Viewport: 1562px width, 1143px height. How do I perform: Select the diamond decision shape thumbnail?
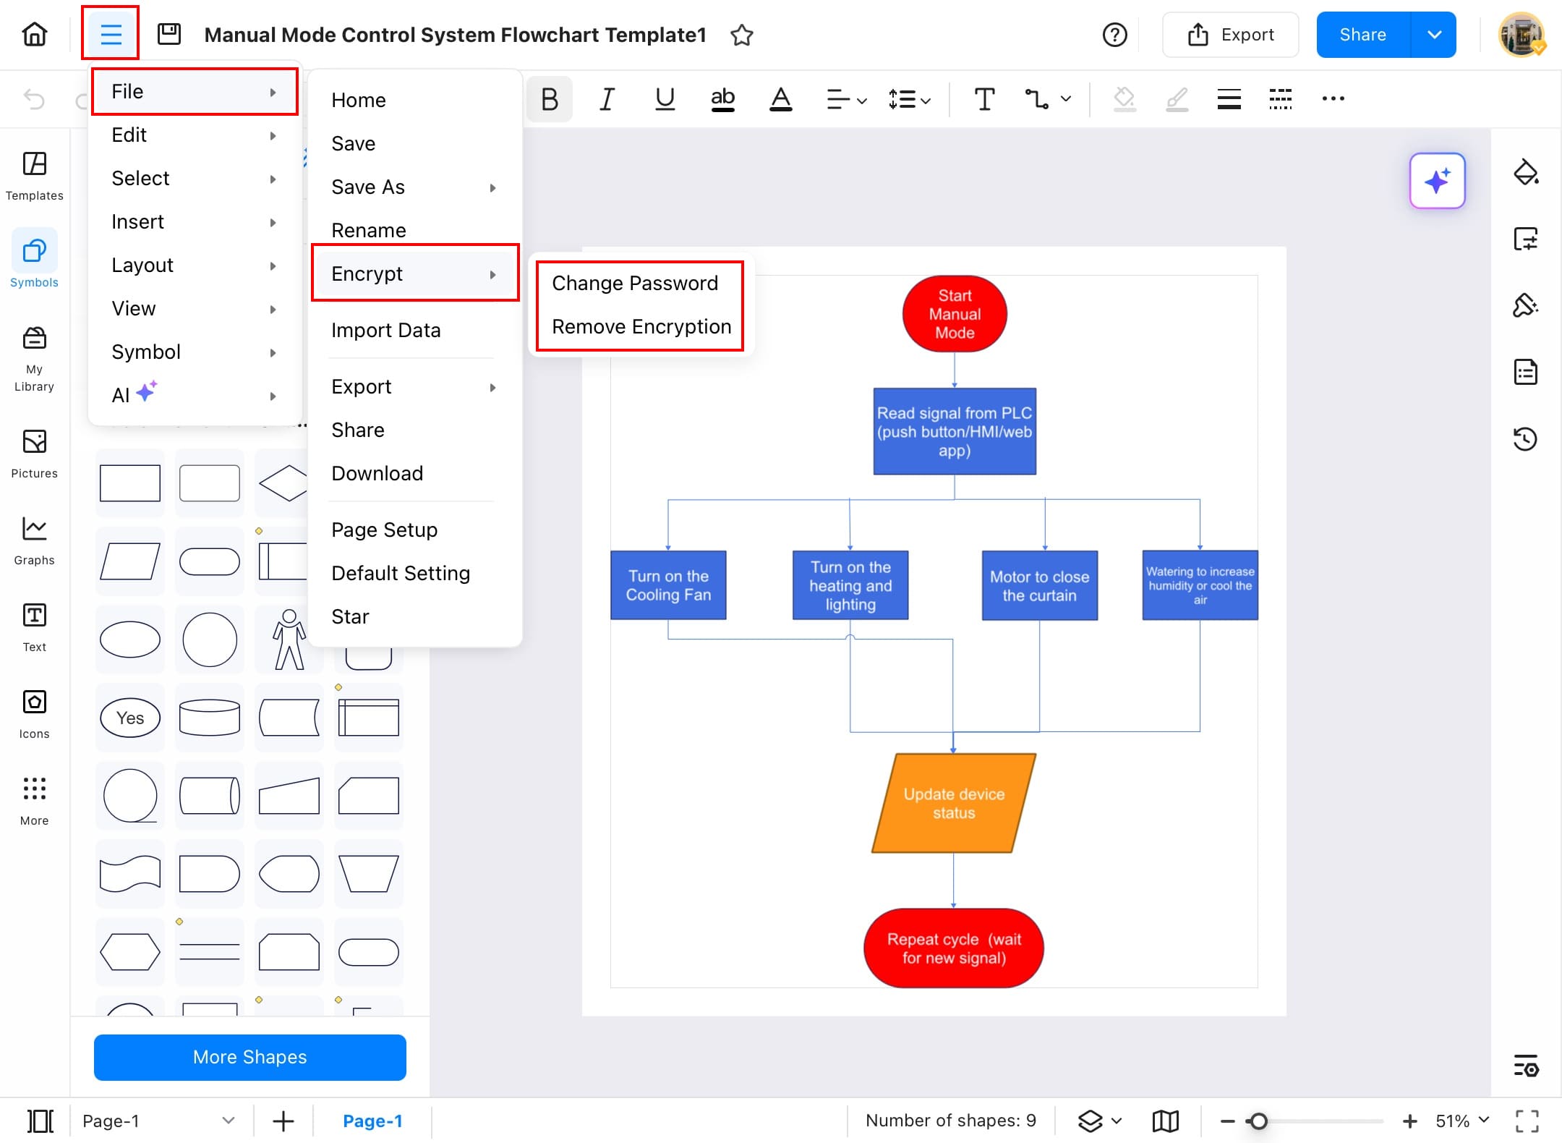284,483
